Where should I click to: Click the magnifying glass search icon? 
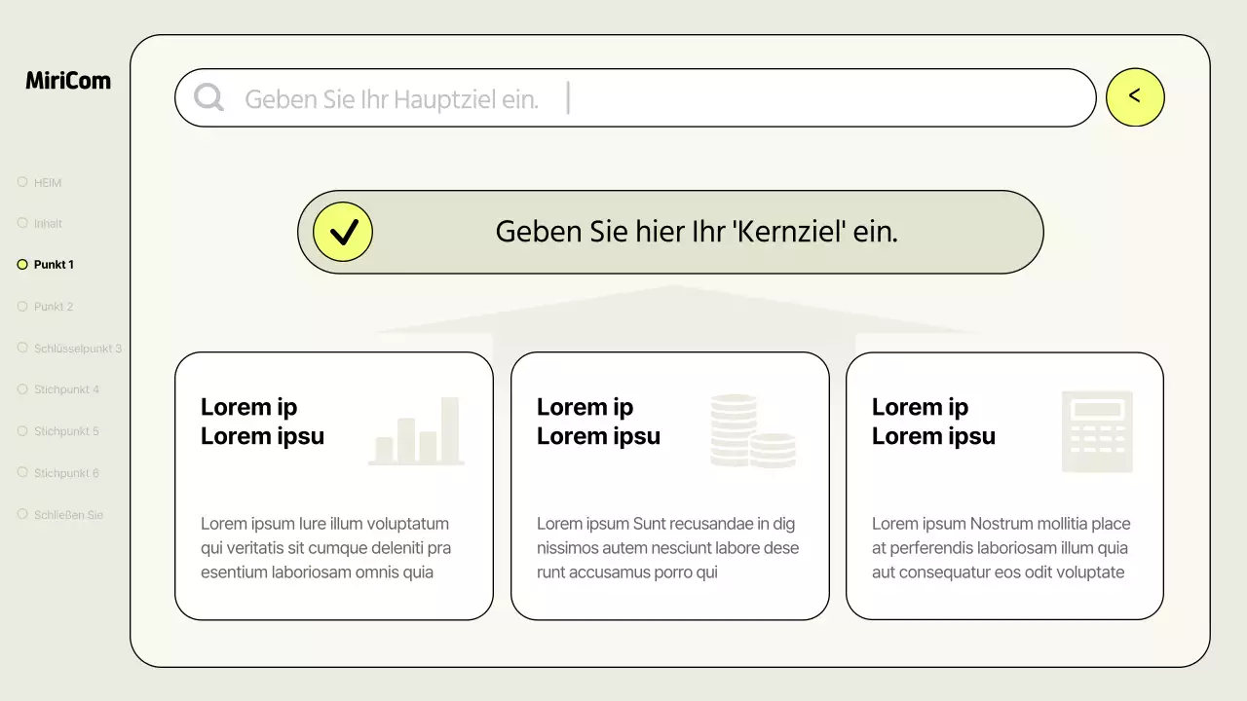tap(208, 97)
